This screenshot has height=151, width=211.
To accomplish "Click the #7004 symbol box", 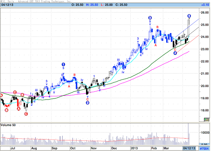I will pos(204,148).
